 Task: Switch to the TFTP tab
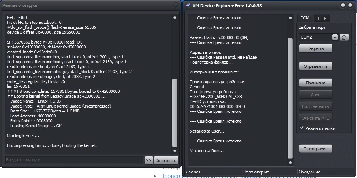(x=322, y=18)
